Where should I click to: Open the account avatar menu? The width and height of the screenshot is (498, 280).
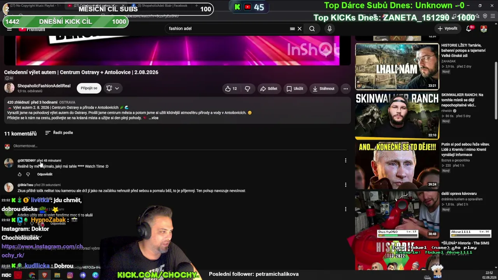(x=484, y=28)
